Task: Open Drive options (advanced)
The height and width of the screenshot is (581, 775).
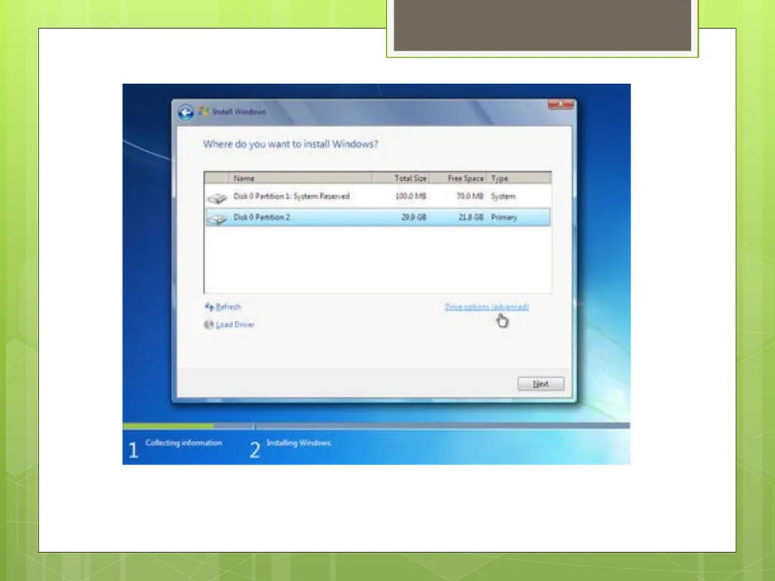Action: [x=487, y=307]
